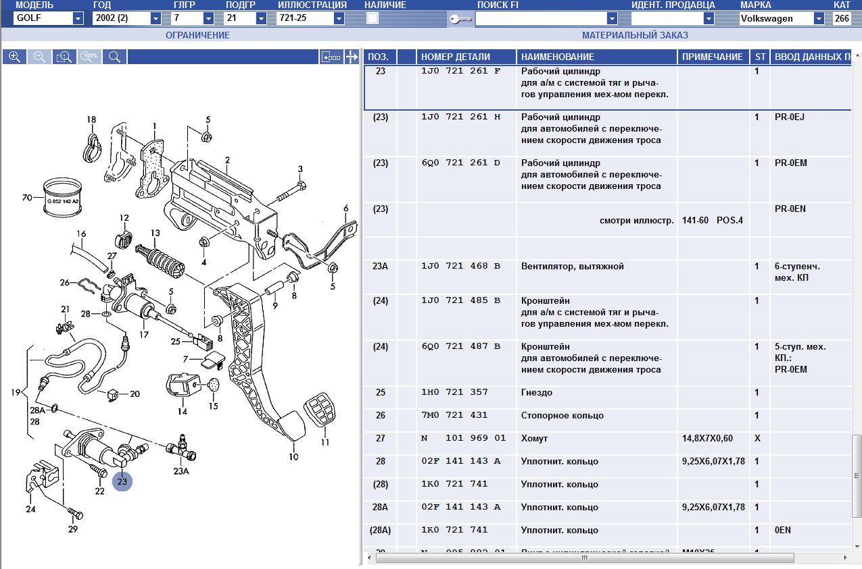Click the splitter arrow icon above illustration
Viewport: 862px width, 569px height.
pos(352,57)
